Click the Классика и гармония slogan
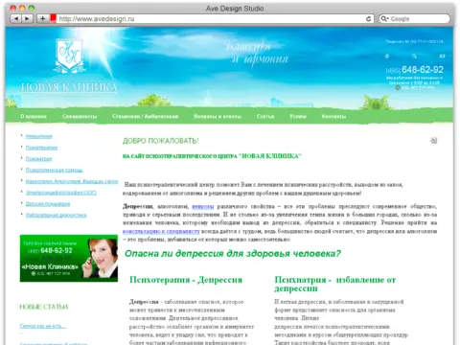 257,53
